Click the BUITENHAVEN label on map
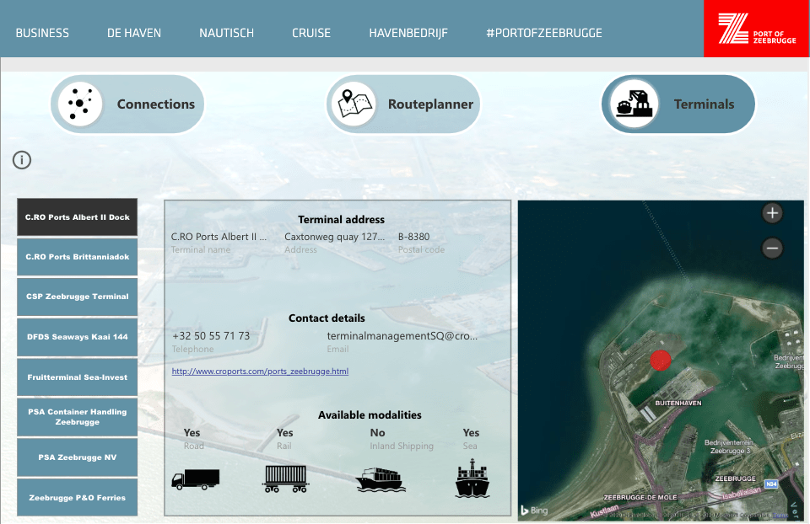810x524 pixels. pos(678,403)
